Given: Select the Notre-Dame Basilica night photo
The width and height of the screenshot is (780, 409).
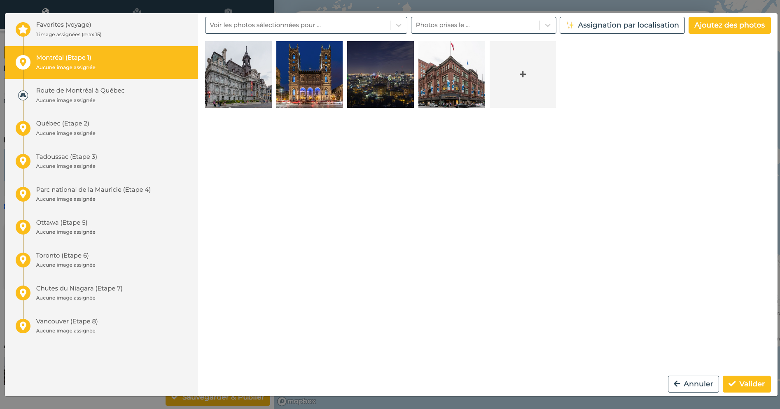Looking at the screenshot, I should click(309, 74).
